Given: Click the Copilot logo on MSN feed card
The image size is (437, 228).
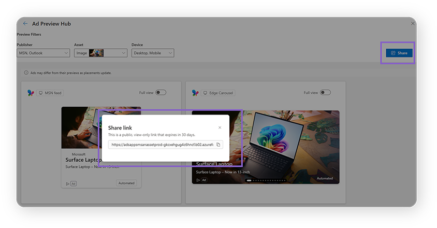Looking at the screenshot, I should (x=31, y=93).
